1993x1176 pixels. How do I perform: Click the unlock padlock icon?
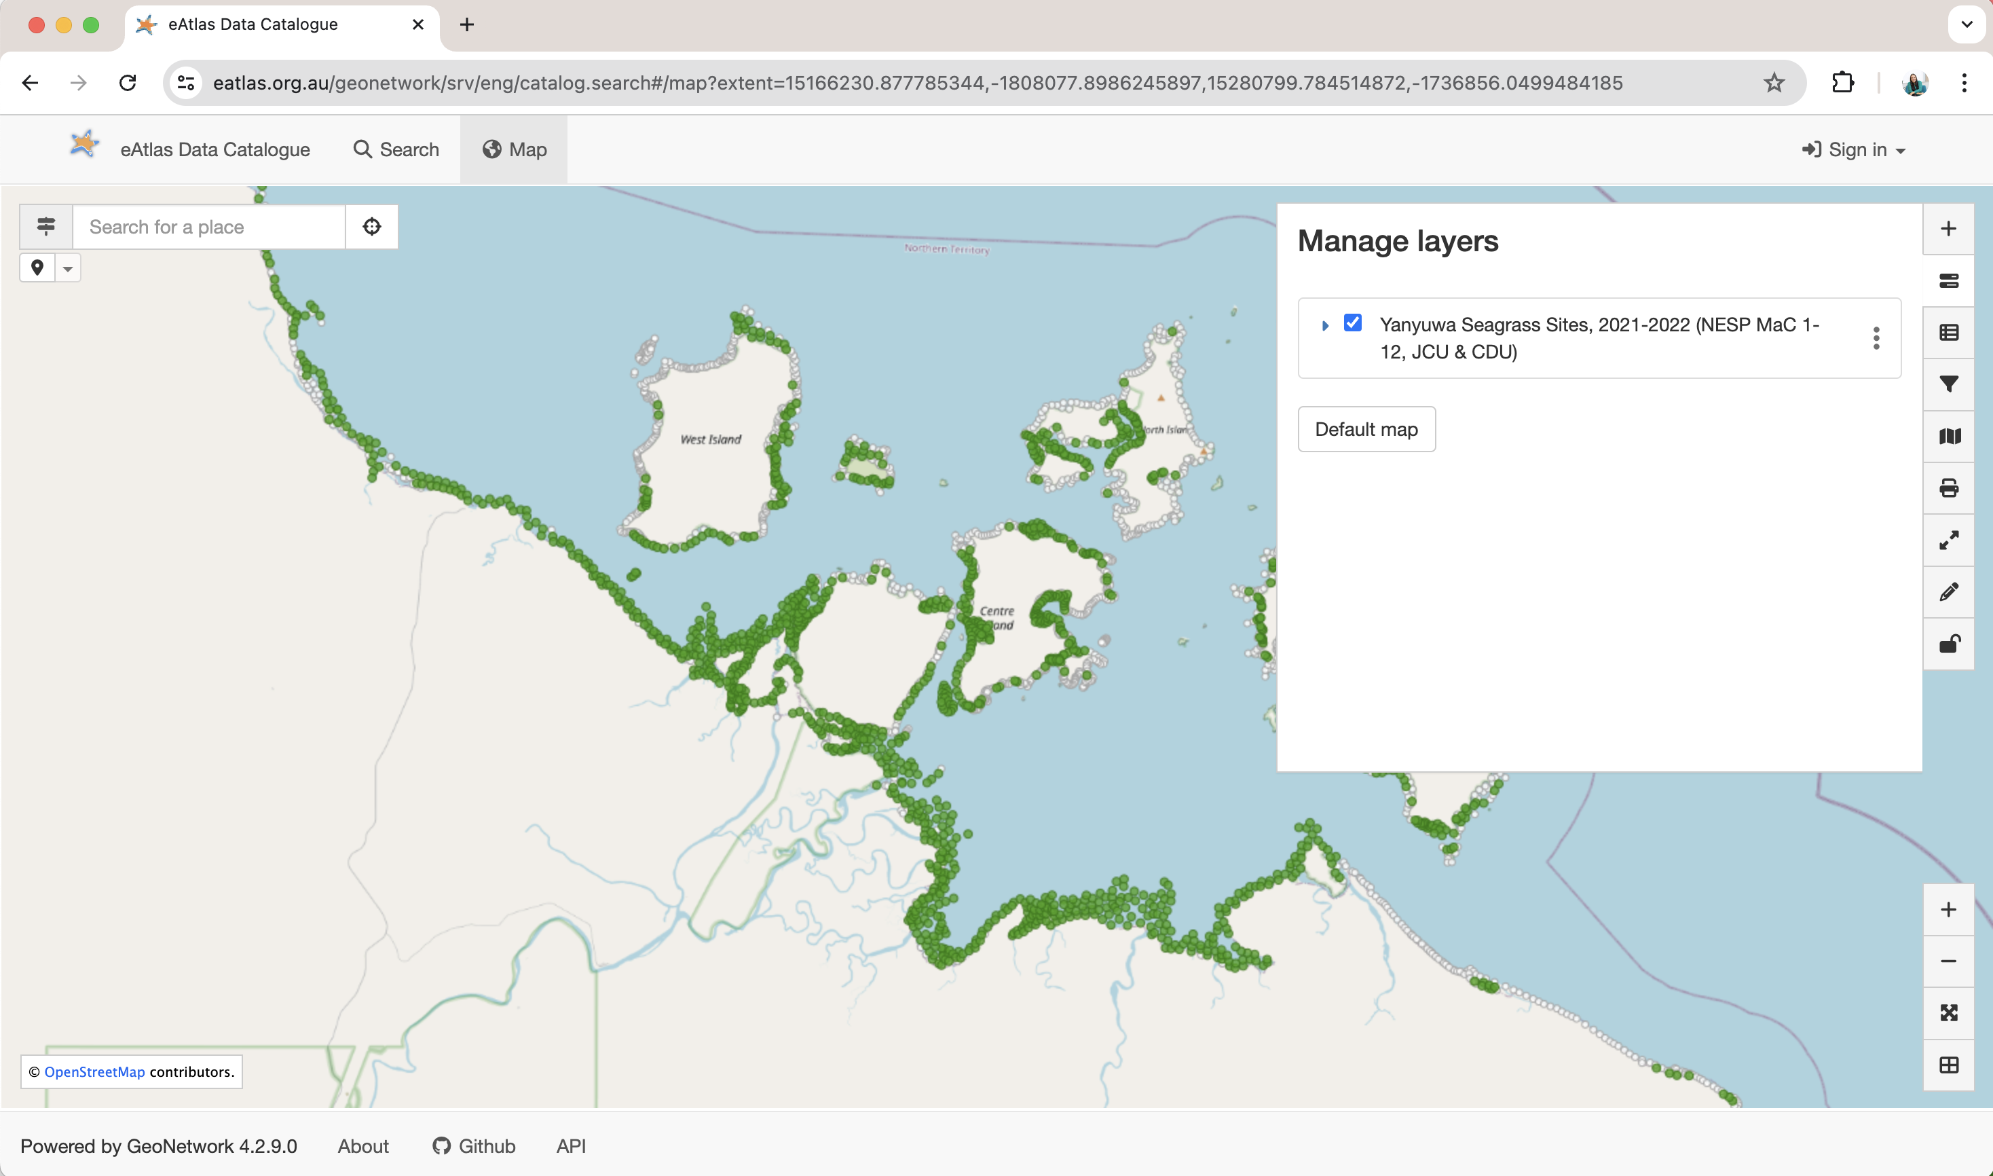pyautogui.click(x=1950, y=643)
